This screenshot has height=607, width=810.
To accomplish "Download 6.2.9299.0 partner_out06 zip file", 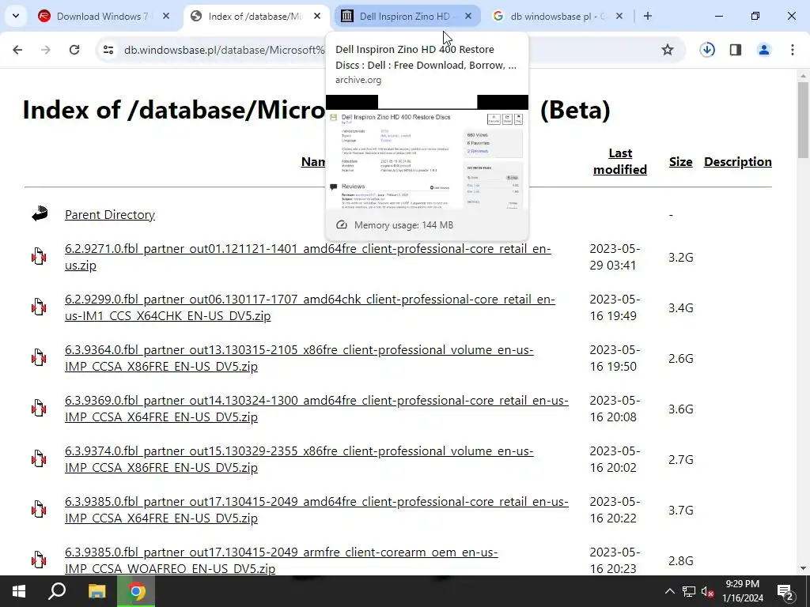I will click(310, 307).
